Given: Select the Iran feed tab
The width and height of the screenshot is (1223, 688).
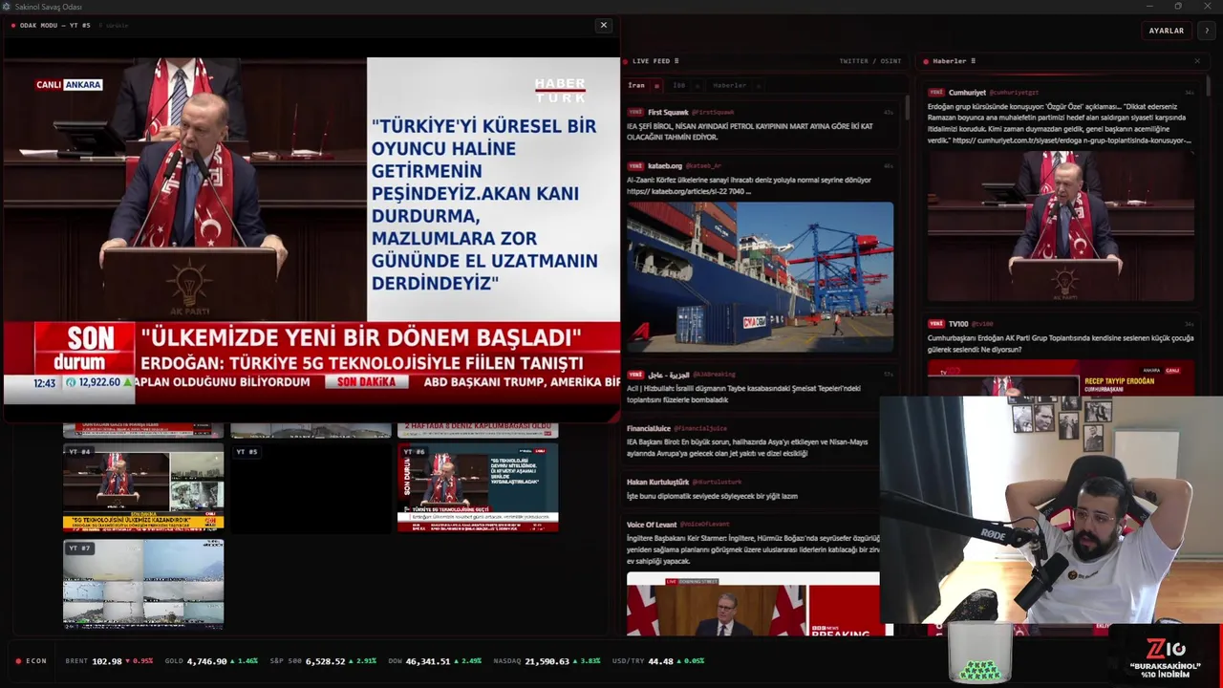Looking at the screenshot, I should coord(635,85).
